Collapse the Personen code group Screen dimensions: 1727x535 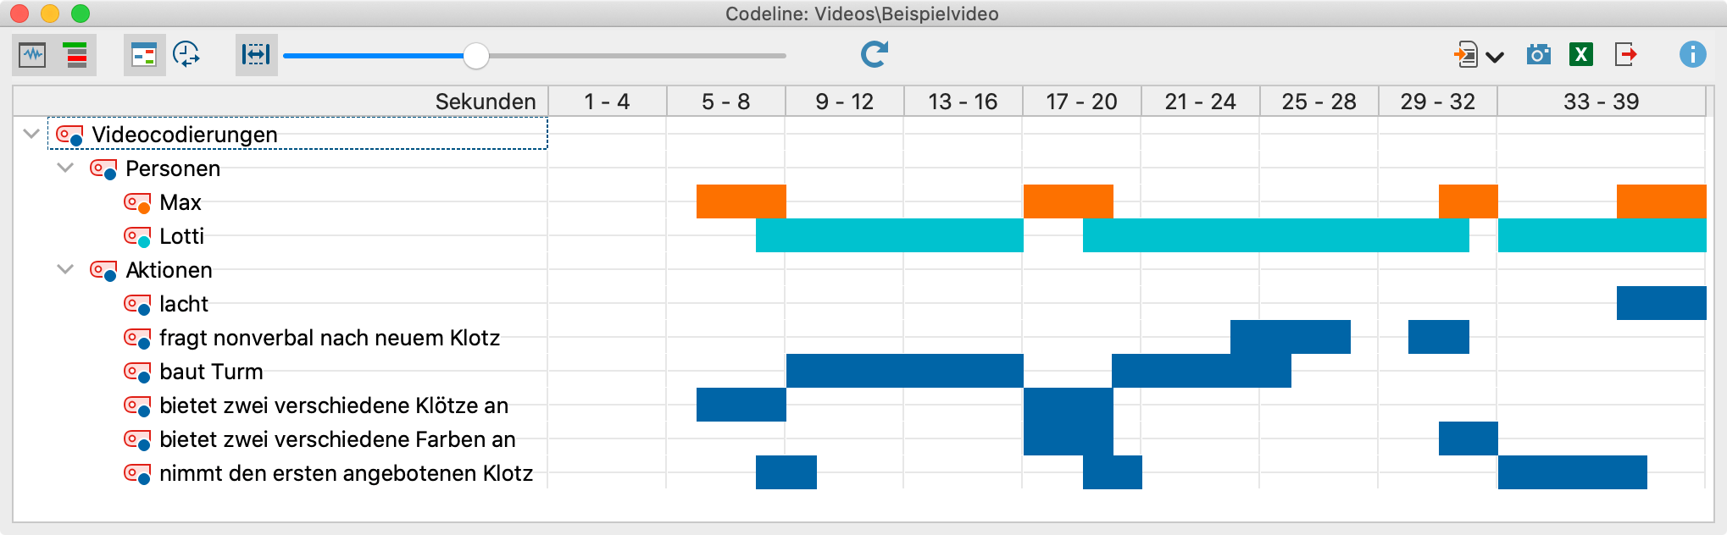click(65, 168)
